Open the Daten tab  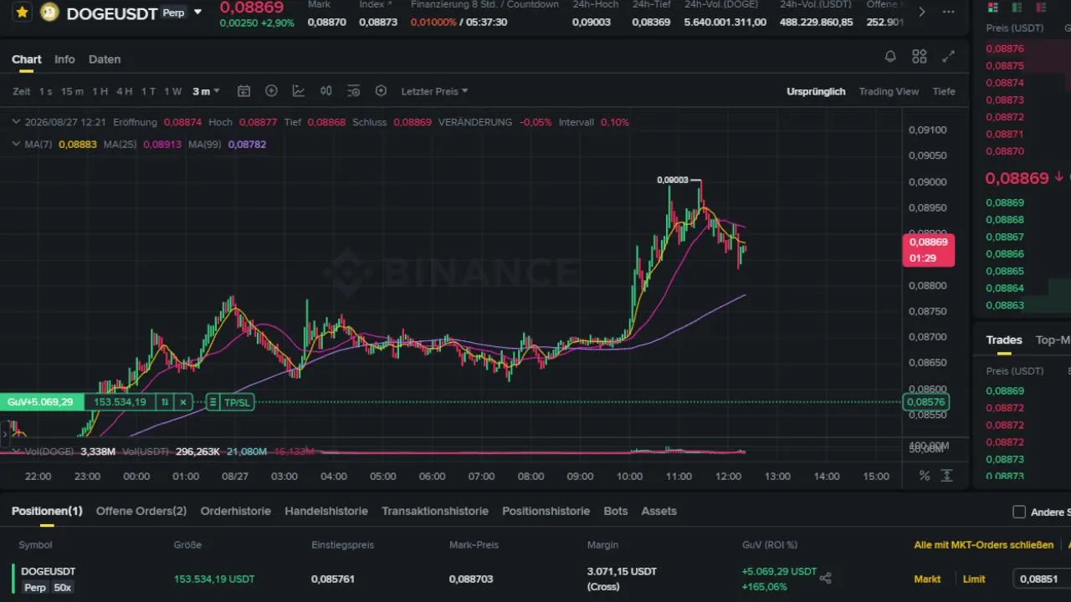[x=105, y=59]
